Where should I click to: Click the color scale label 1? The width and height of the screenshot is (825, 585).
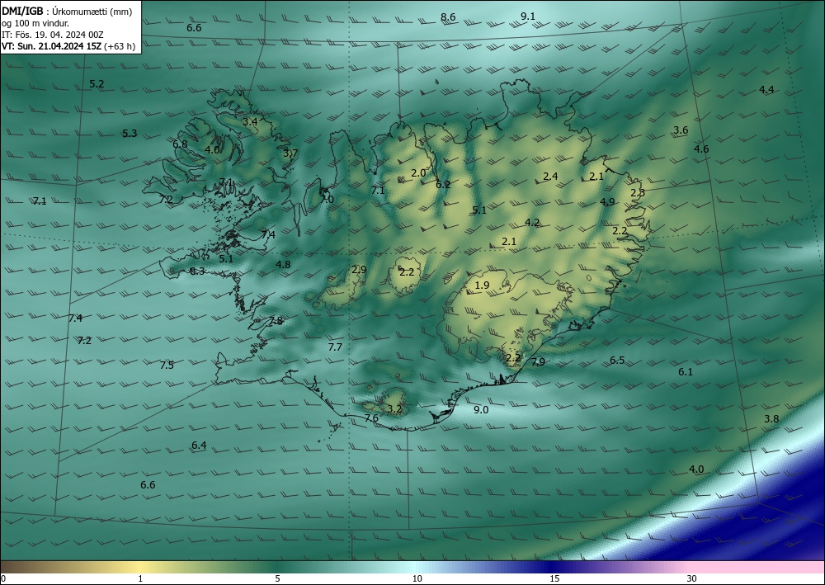click(140, 578)
